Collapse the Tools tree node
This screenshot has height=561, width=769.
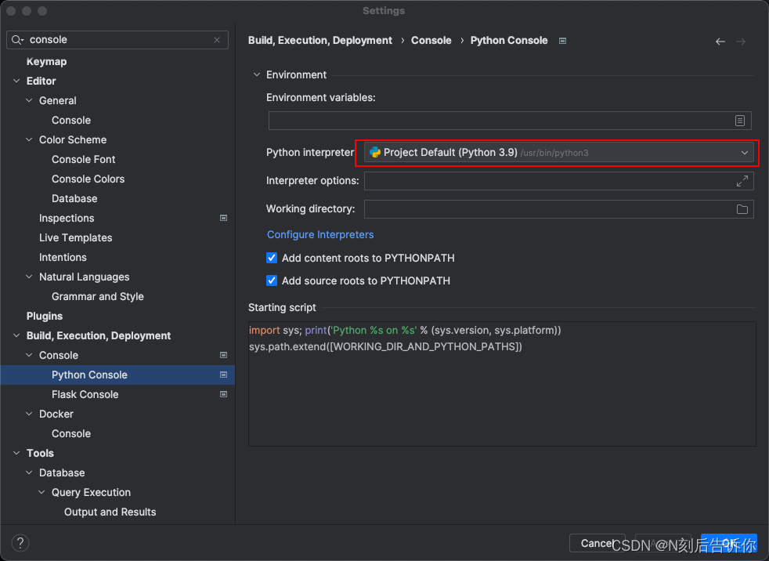(x=16, y=453)
